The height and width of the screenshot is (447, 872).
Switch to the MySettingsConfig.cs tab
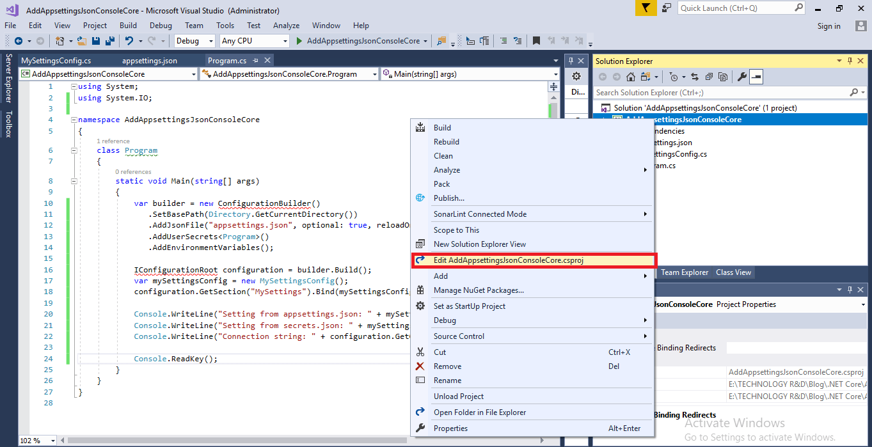coord(56,61)
